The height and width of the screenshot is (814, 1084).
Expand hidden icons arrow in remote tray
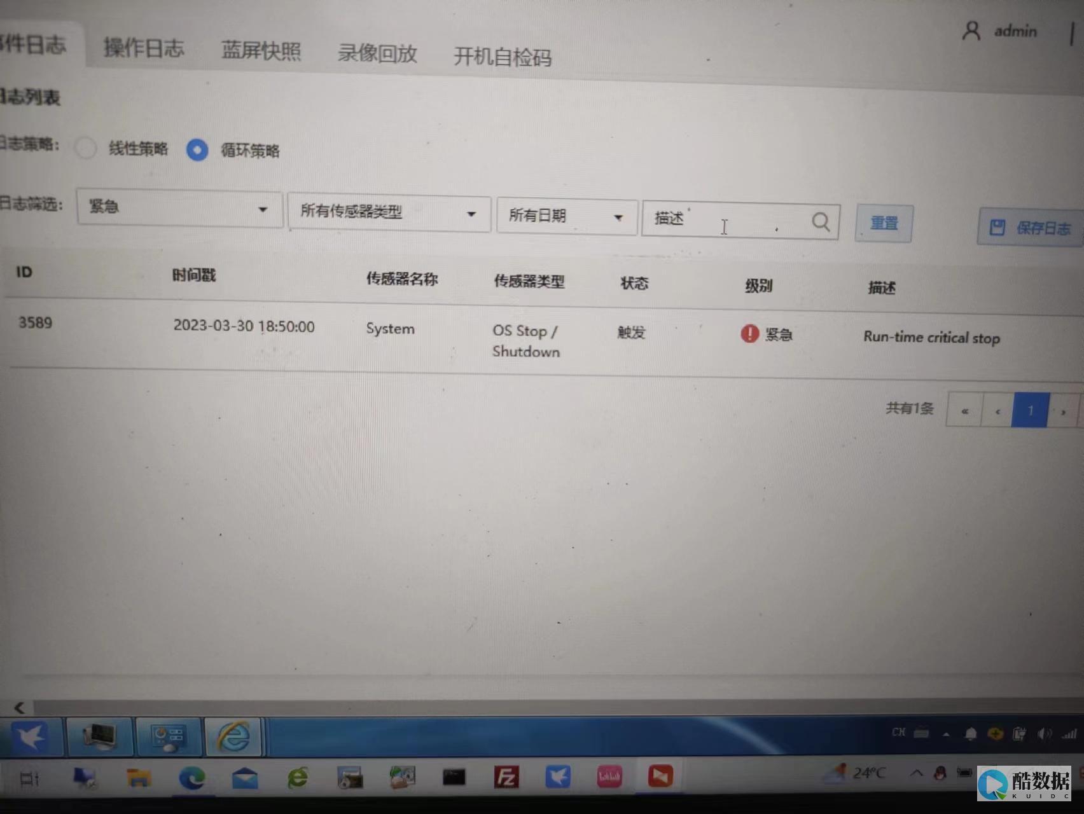point(947,734)
